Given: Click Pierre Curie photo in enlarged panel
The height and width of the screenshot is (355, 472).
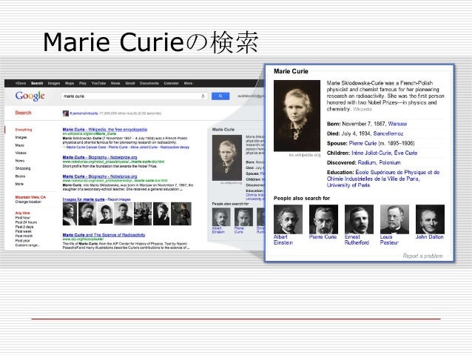Looking at the screenshot, I should (323, 219).
